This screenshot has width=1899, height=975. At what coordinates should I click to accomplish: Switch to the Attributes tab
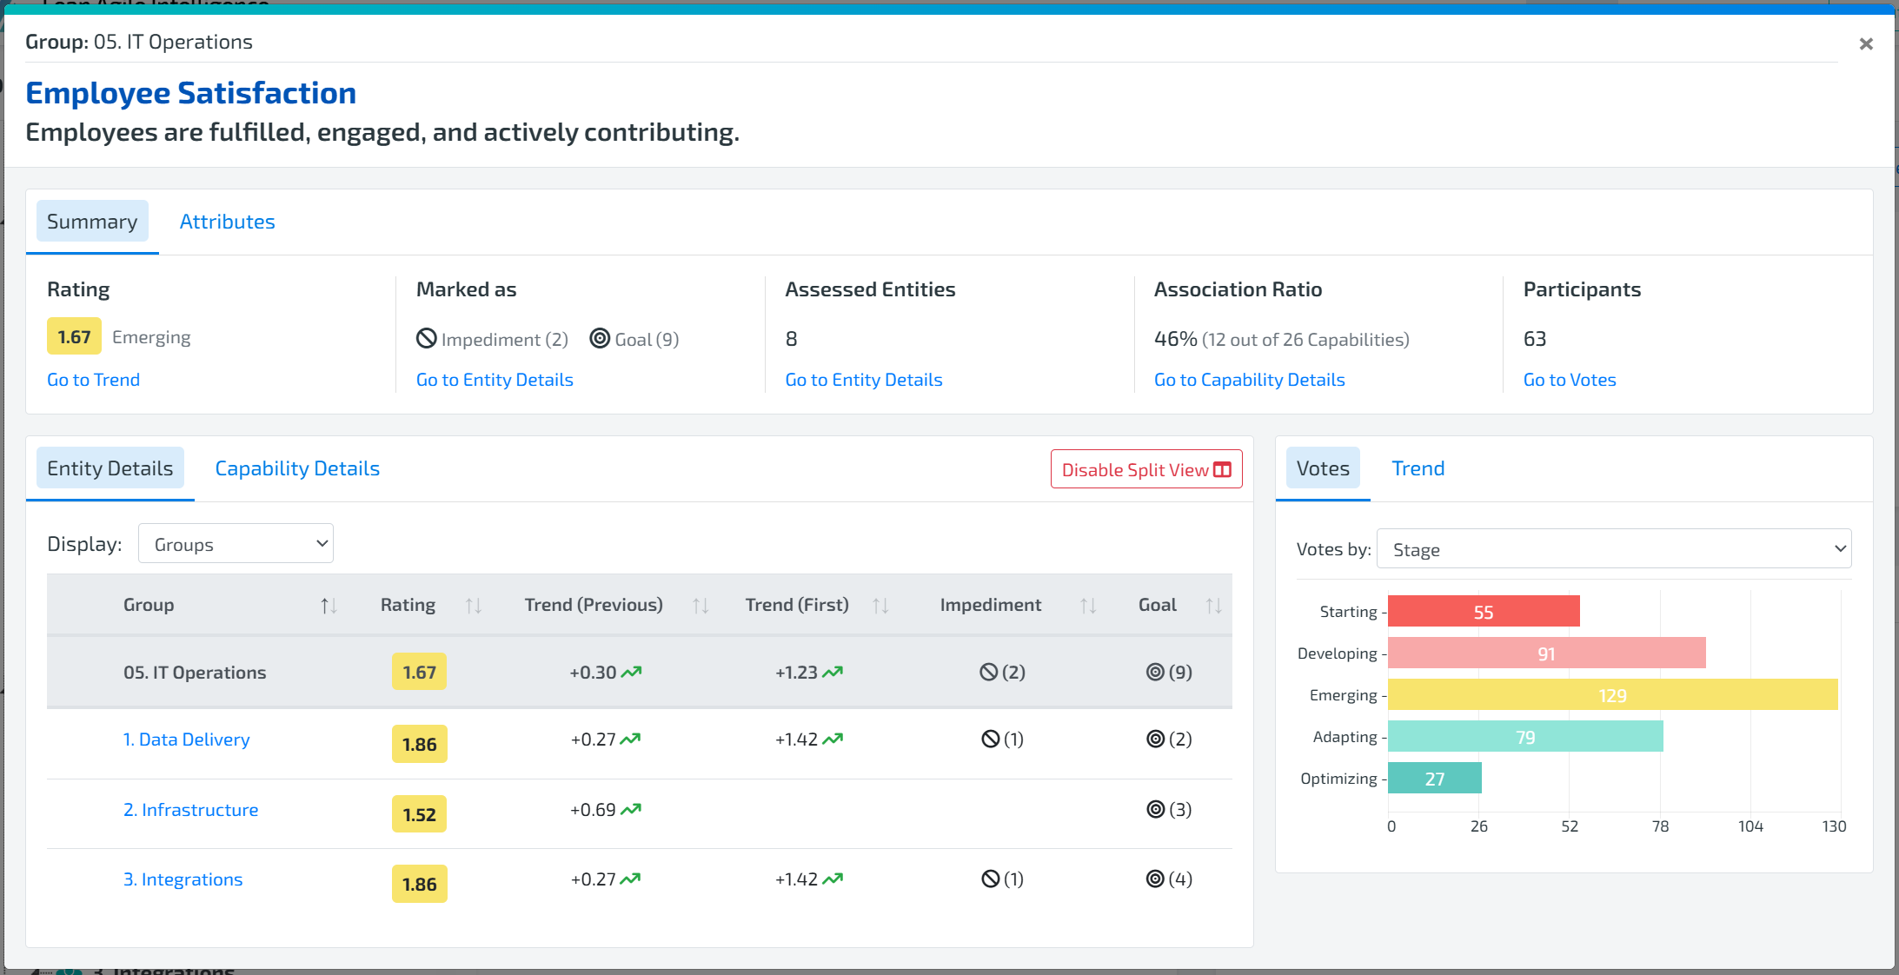(227, 222)
